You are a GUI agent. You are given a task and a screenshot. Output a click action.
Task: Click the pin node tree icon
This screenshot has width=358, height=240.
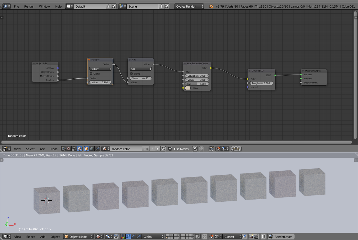click(x=195, y=149)
